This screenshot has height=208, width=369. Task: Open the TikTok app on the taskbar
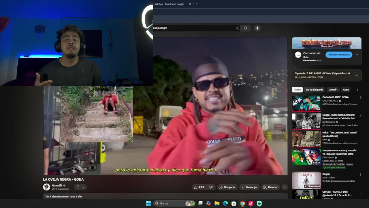(x=251, y=203)
